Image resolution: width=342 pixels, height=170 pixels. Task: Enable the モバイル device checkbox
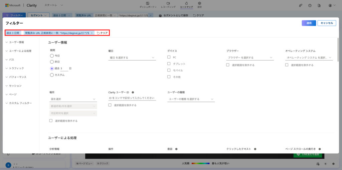coord(169,70)
